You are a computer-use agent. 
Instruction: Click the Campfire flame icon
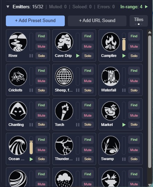point(111,42)
